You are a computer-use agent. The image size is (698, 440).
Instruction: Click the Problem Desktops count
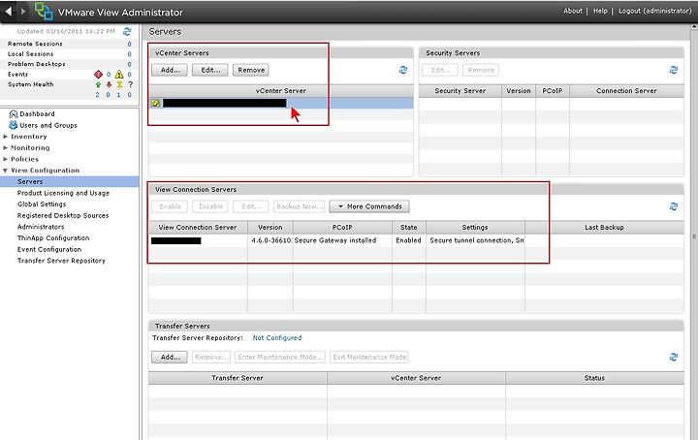[130, 64]
